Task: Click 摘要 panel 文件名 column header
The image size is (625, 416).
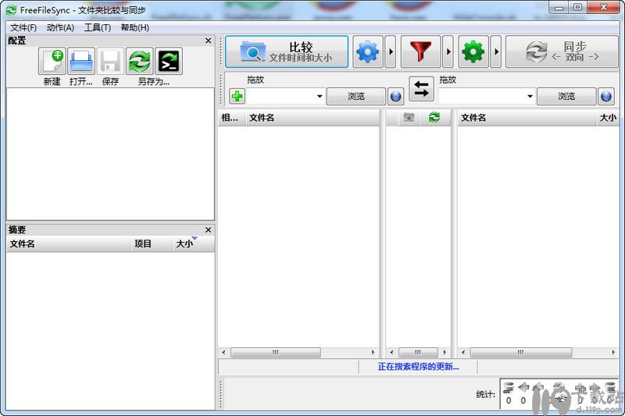Action: 69,244
